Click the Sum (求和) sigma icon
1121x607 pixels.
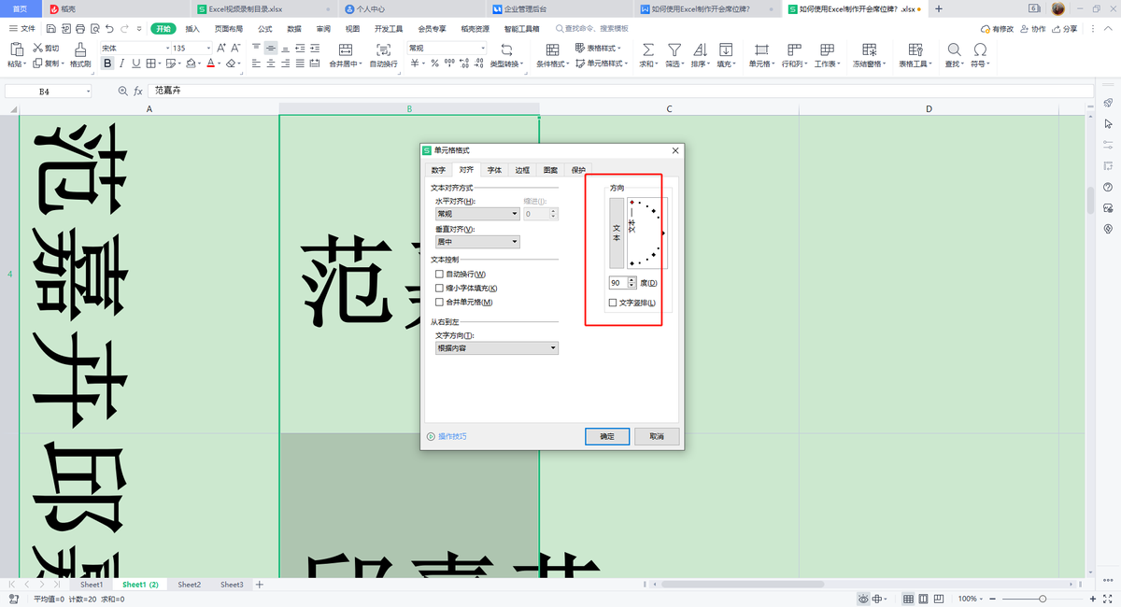[647, 49]
